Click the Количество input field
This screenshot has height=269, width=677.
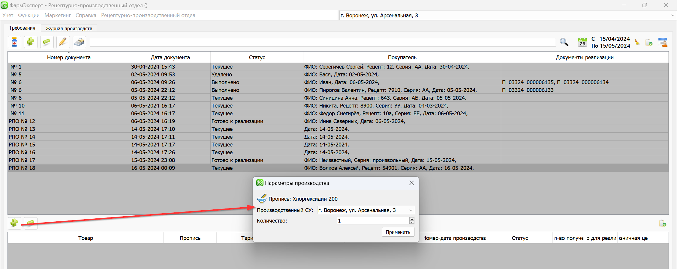pyautogui.click(x=372, y=221)
